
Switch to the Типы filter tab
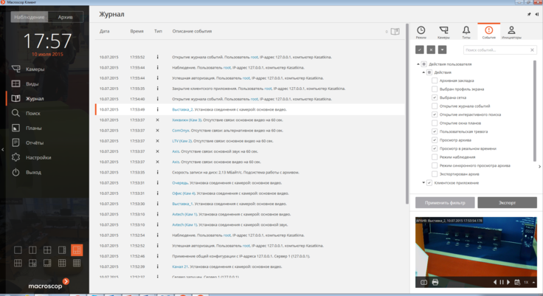pyautogui.click(x=466, y=32)
